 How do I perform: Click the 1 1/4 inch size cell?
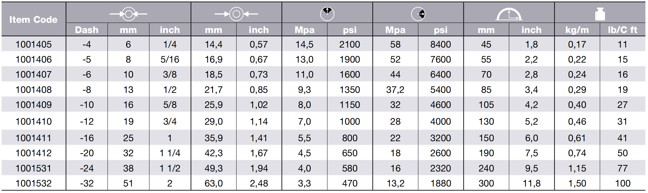[x=170, y=153]
